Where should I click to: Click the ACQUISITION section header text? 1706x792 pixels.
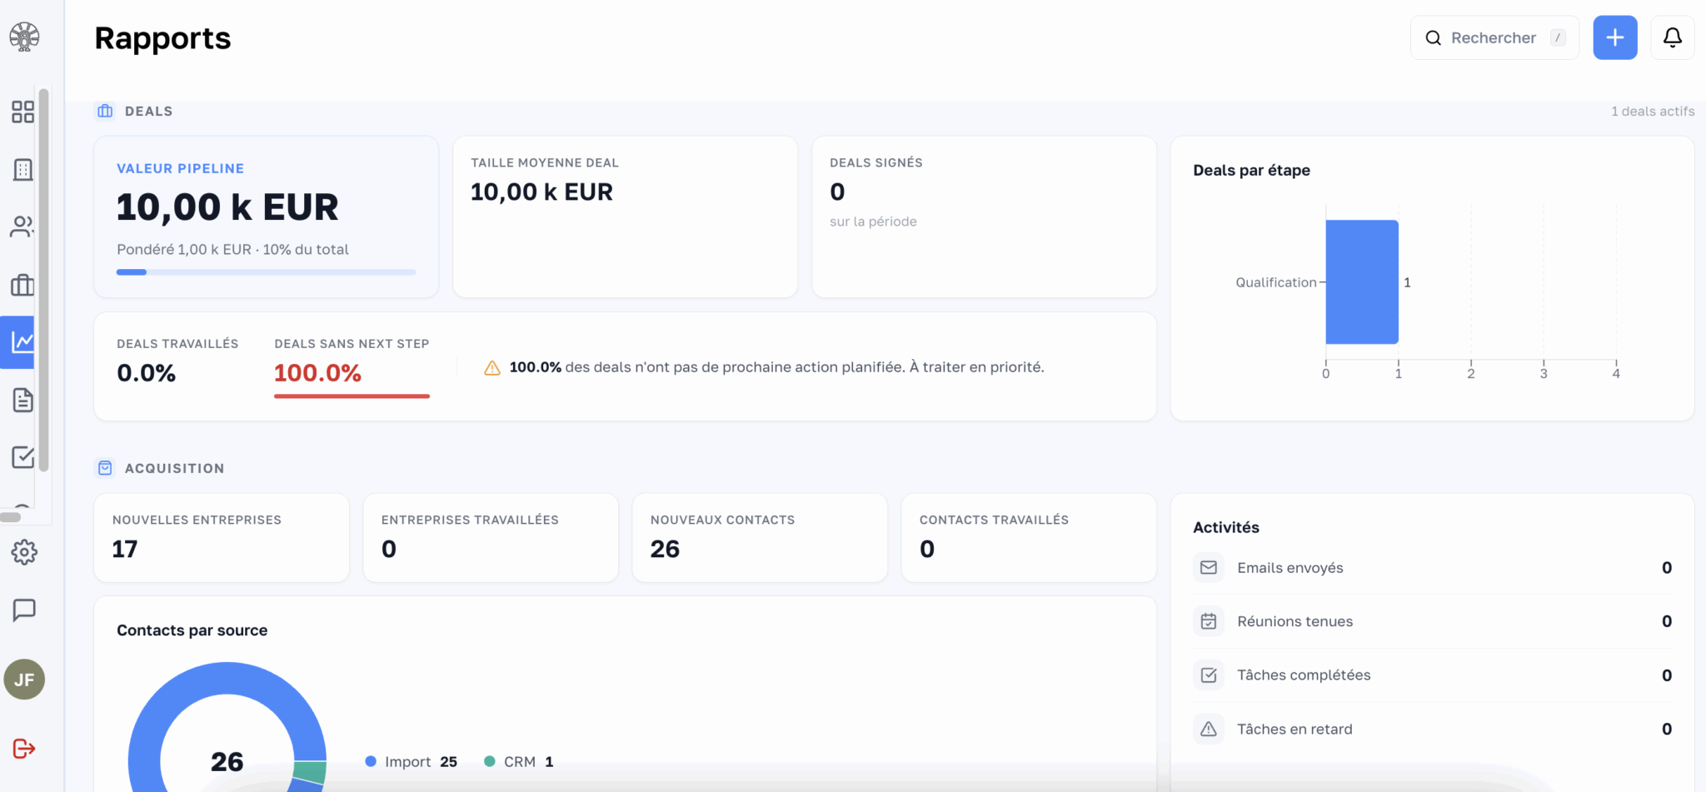click(x=175, y=468)
